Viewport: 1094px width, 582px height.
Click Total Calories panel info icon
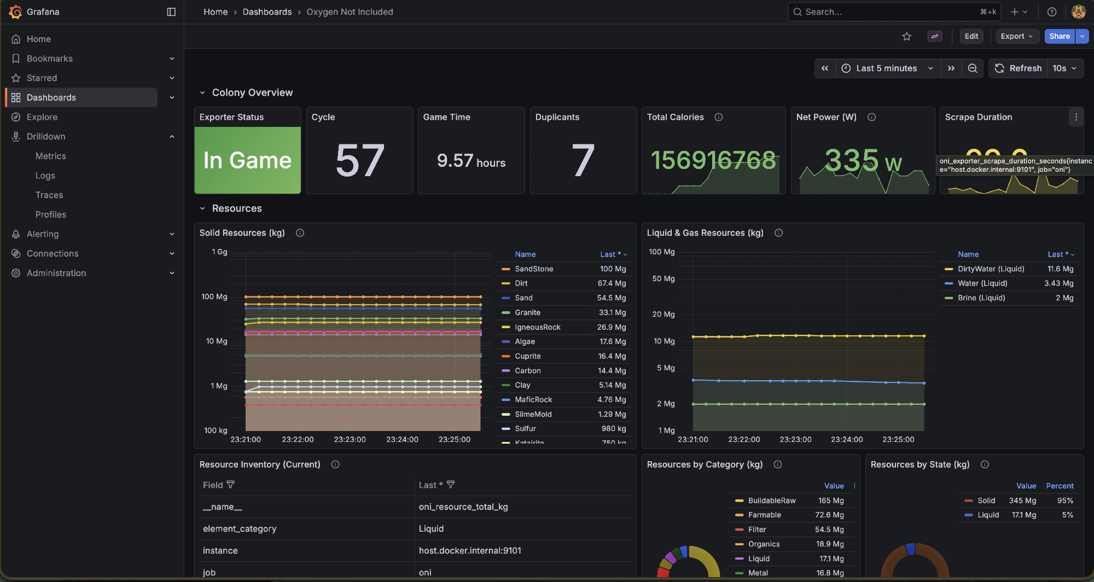pos(719,117)
